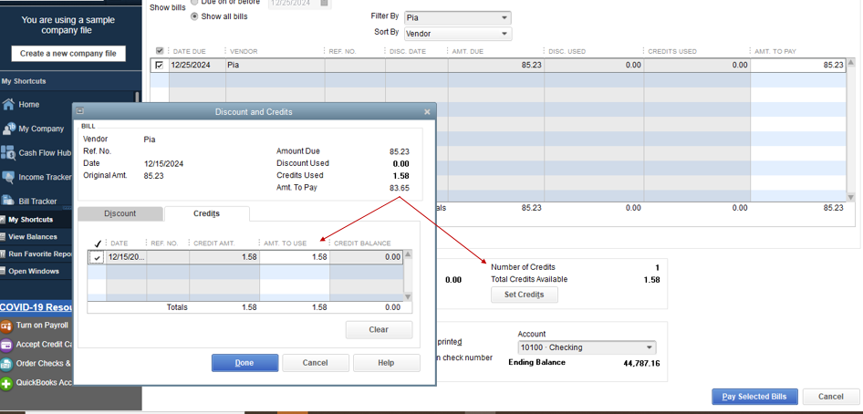Toggle the 1.58 credit row checkmark
This screenshot has height=414, width=863.
(x=98, y=257)
